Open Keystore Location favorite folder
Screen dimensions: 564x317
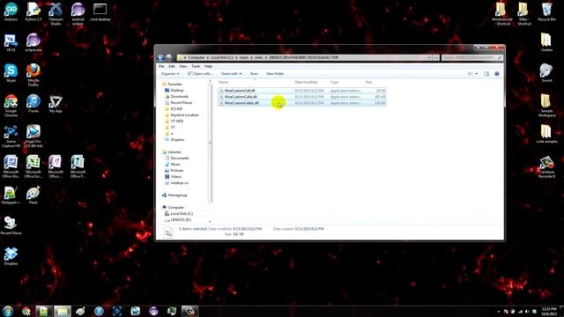click(184, 115)
